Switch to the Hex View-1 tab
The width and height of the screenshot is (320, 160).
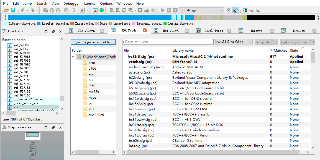[x=171, y=31]
